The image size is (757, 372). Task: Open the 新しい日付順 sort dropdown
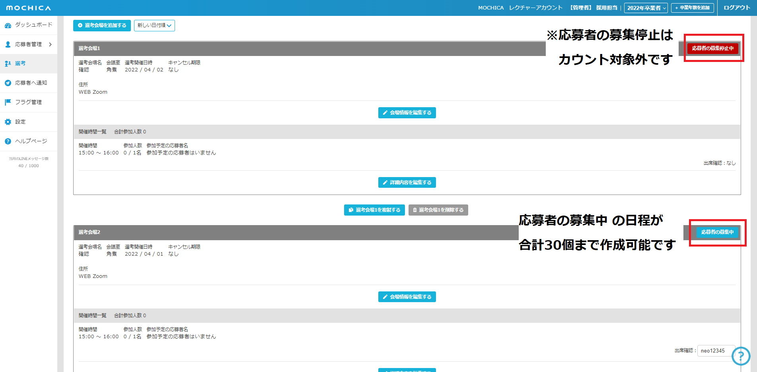pyautogui.click(x=154, y=25)
